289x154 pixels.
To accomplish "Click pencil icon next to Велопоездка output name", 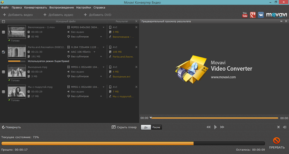I will [x=110, y=37].
